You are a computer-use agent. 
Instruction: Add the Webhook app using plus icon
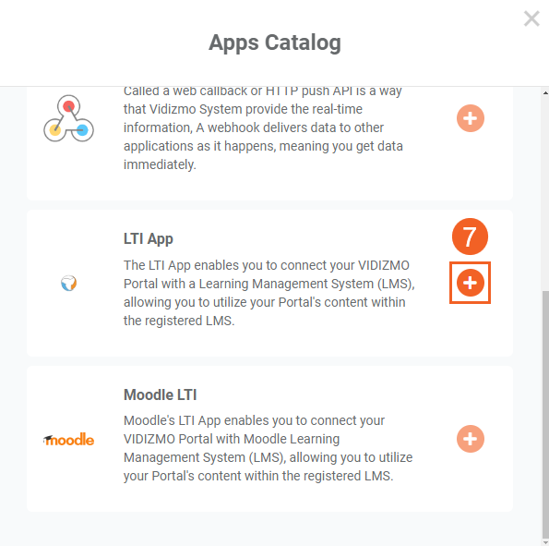(x=471, y=118)
